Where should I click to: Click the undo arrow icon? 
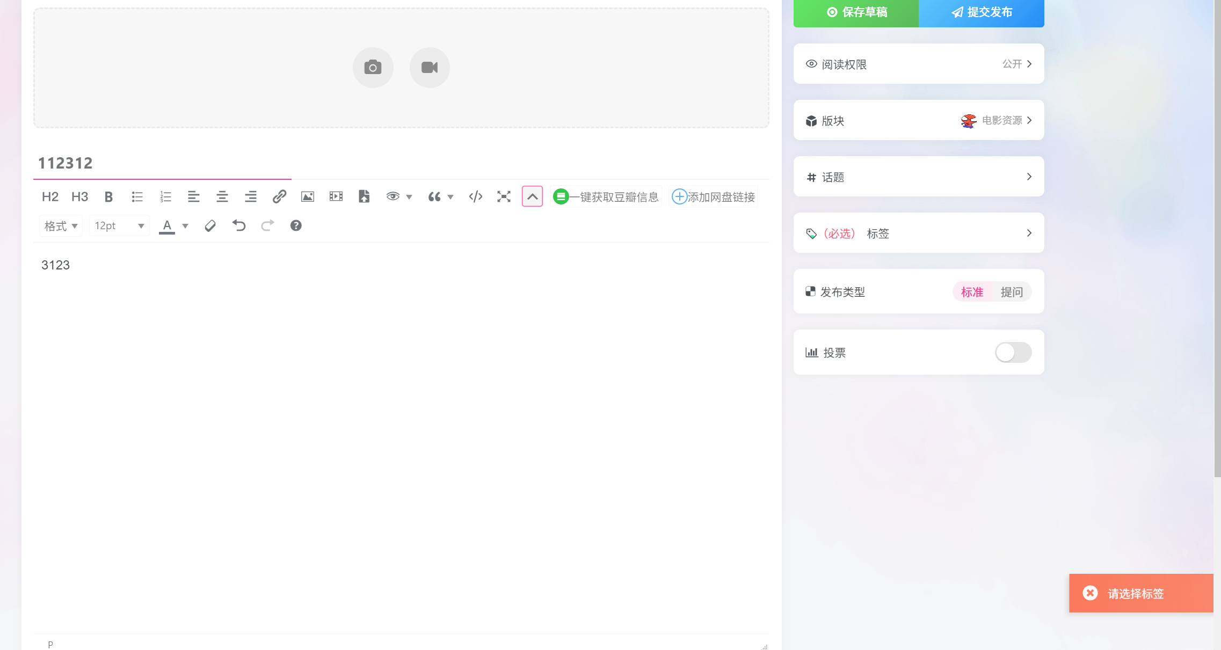tap(239, 226)
